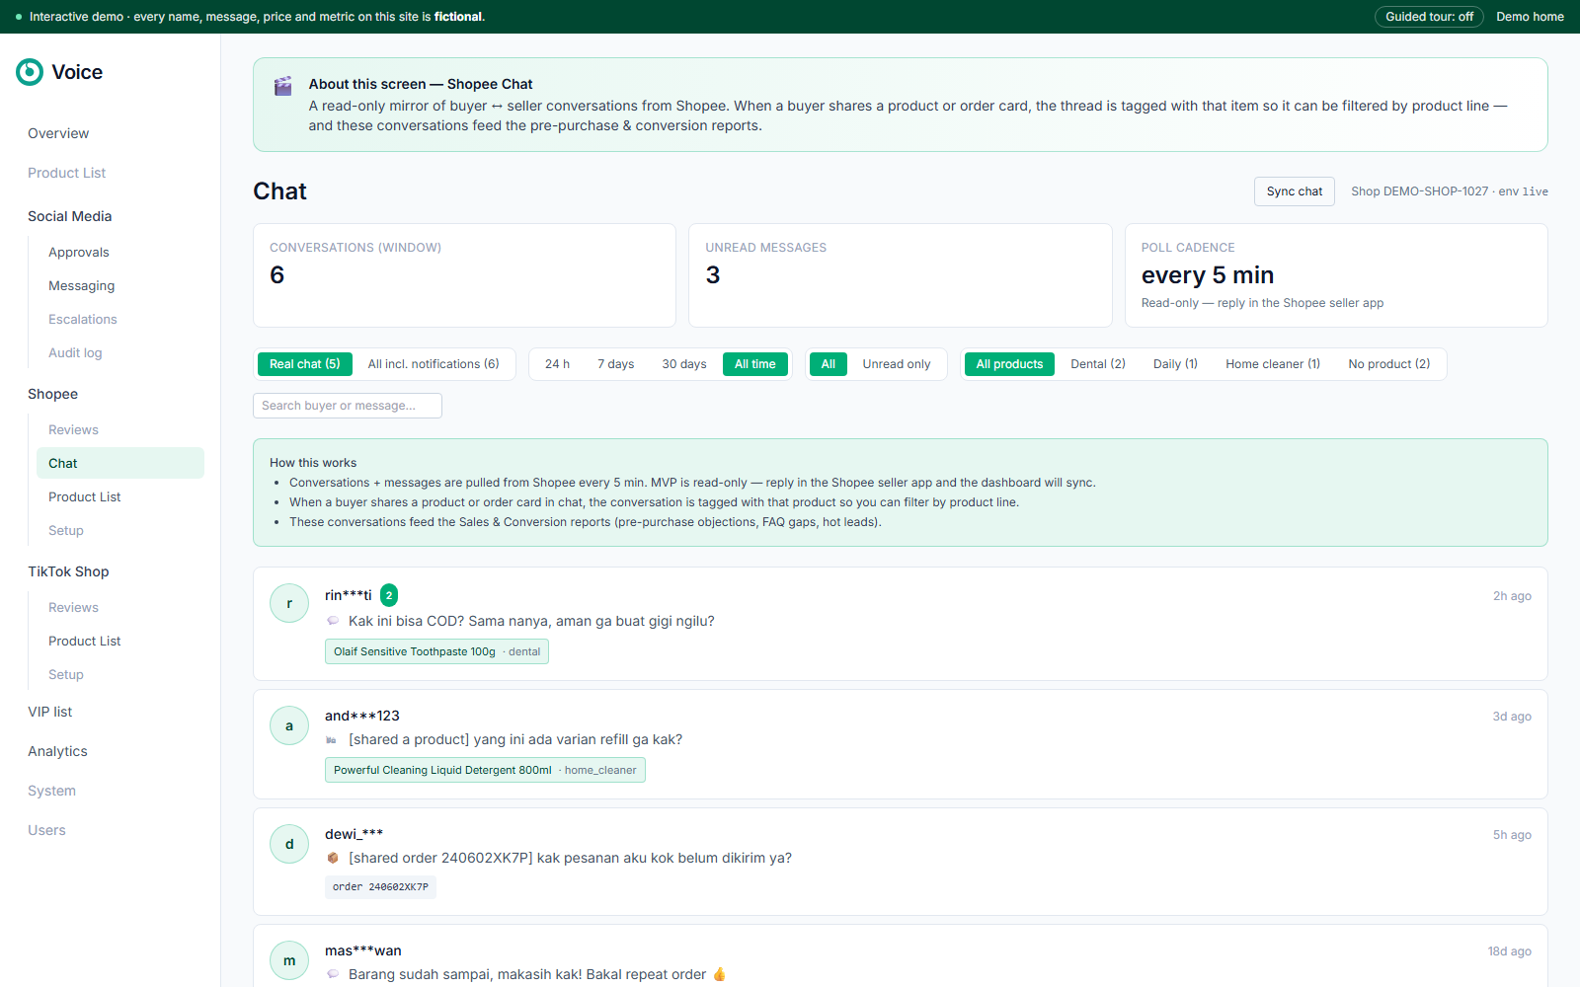Open rin***ti avatar circle

289,603
